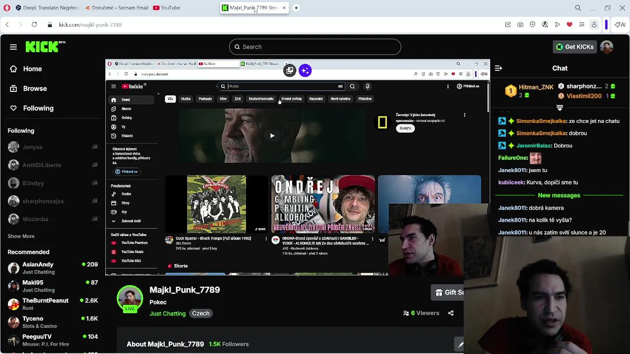Collapse the chat panel with the arrow icon
630x354 pixels.
coord(498,68)
